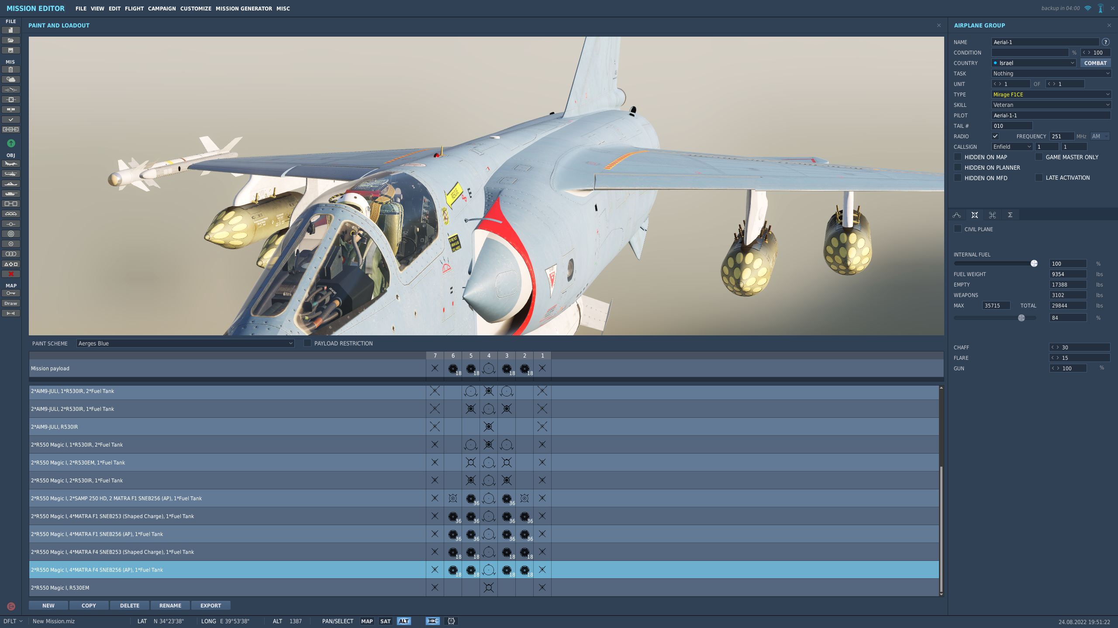
Task: Enable the Payload Restriction checkbox
Action: 307,343
